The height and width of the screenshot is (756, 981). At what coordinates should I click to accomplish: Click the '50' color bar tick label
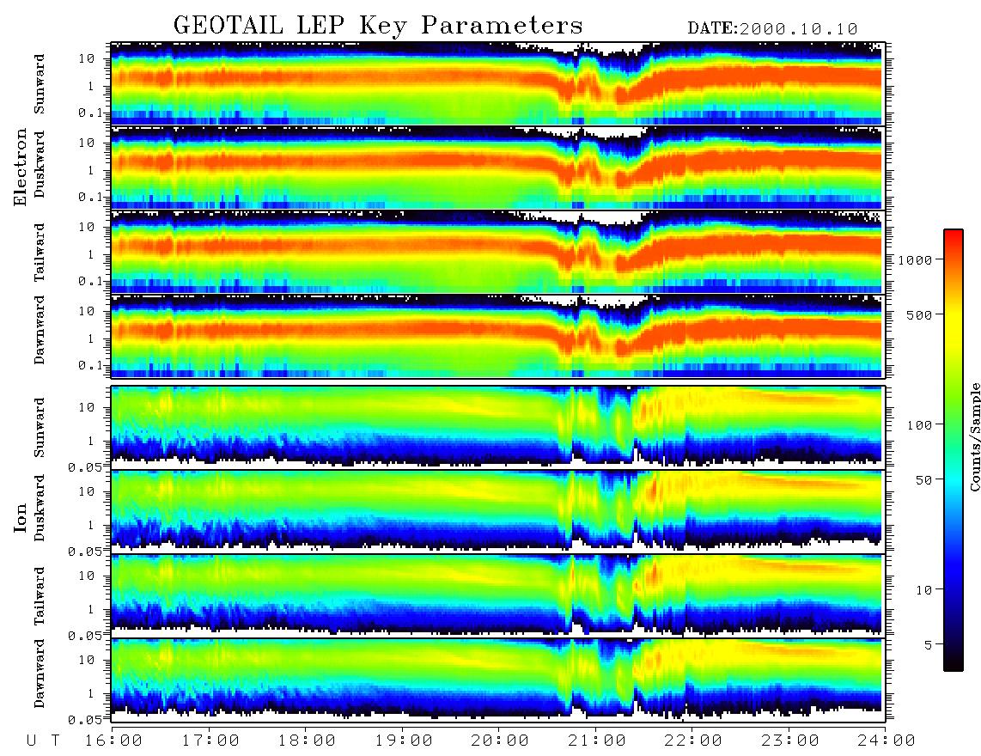click(923, 480)
